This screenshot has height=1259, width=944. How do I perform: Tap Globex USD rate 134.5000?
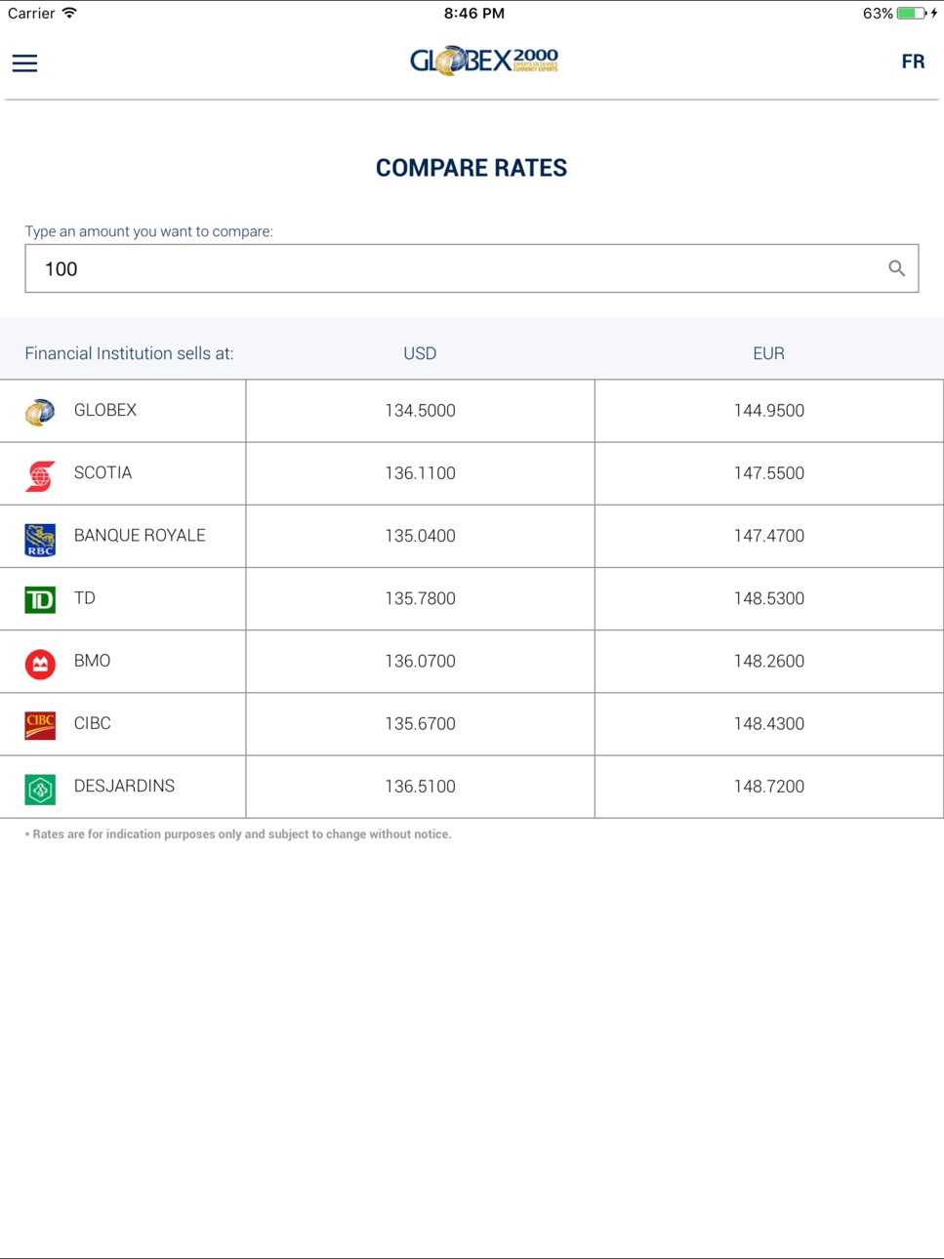coord(420,411)
